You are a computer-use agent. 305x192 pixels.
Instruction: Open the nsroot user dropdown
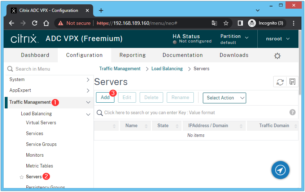pos(278,39)
